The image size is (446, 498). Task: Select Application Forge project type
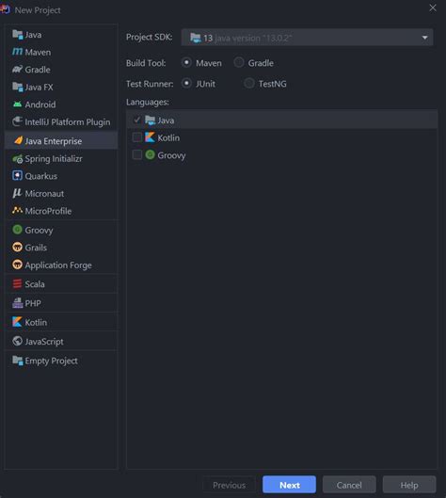(61, 265)
